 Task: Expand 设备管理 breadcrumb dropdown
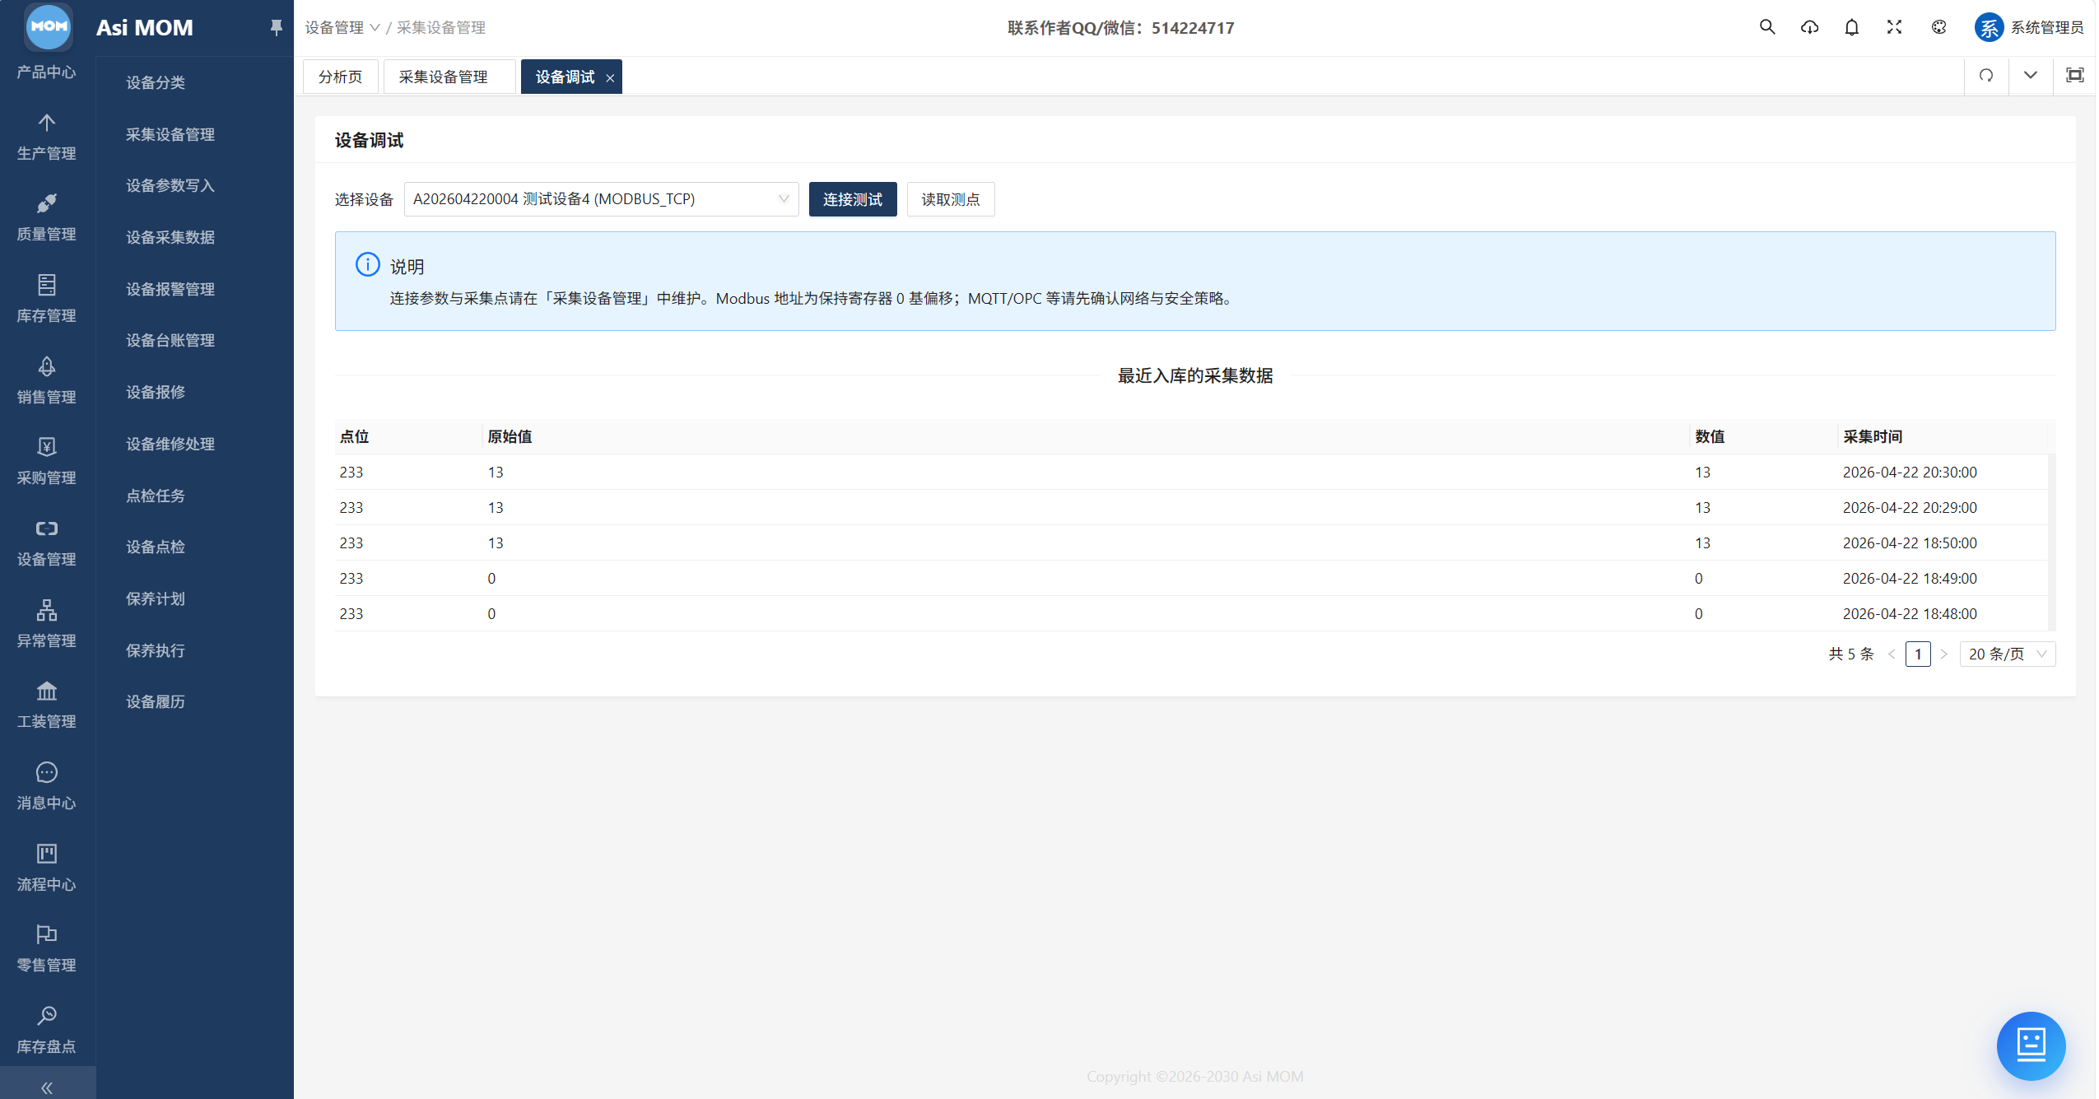342,27
